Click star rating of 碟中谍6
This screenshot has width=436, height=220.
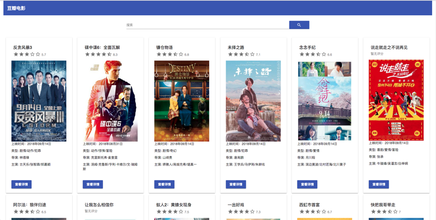[x=99, y=54]
